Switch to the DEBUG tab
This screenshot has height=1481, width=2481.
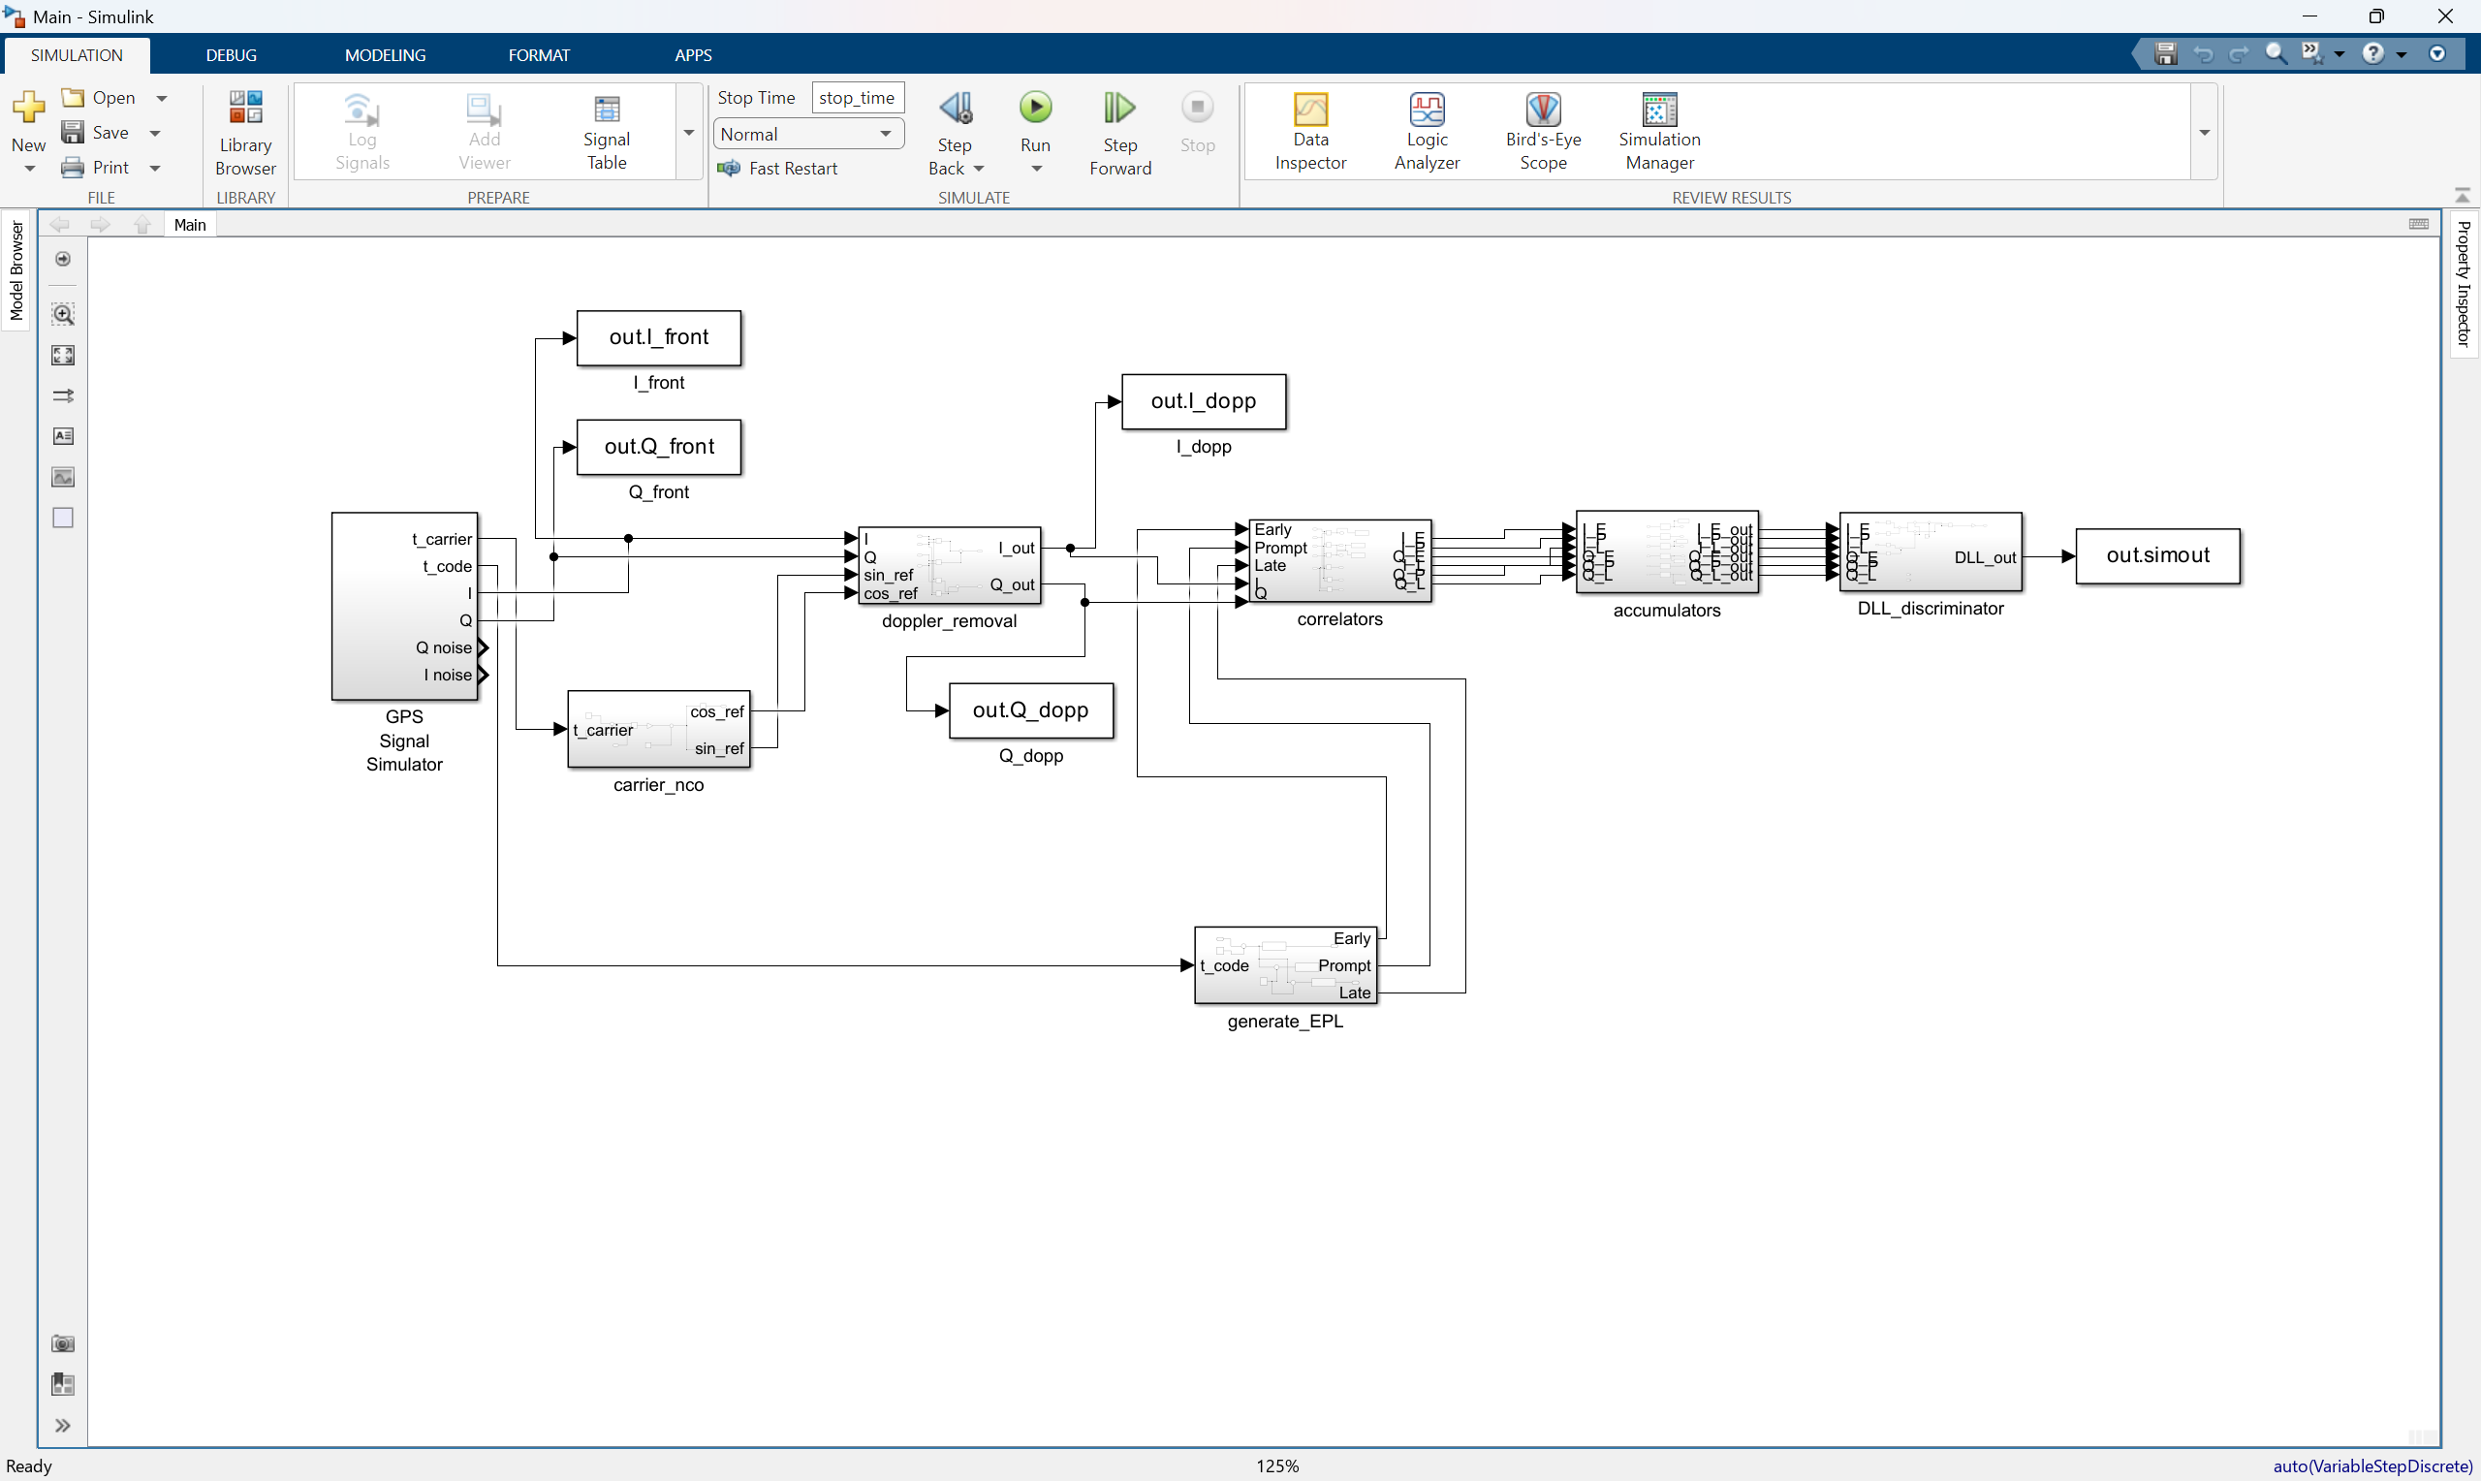(x=232, y=55)
